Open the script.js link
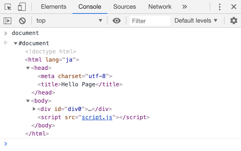 pos(97,117)
